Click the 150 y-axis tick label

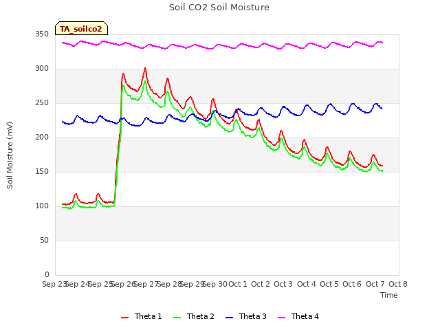point(42,172)
